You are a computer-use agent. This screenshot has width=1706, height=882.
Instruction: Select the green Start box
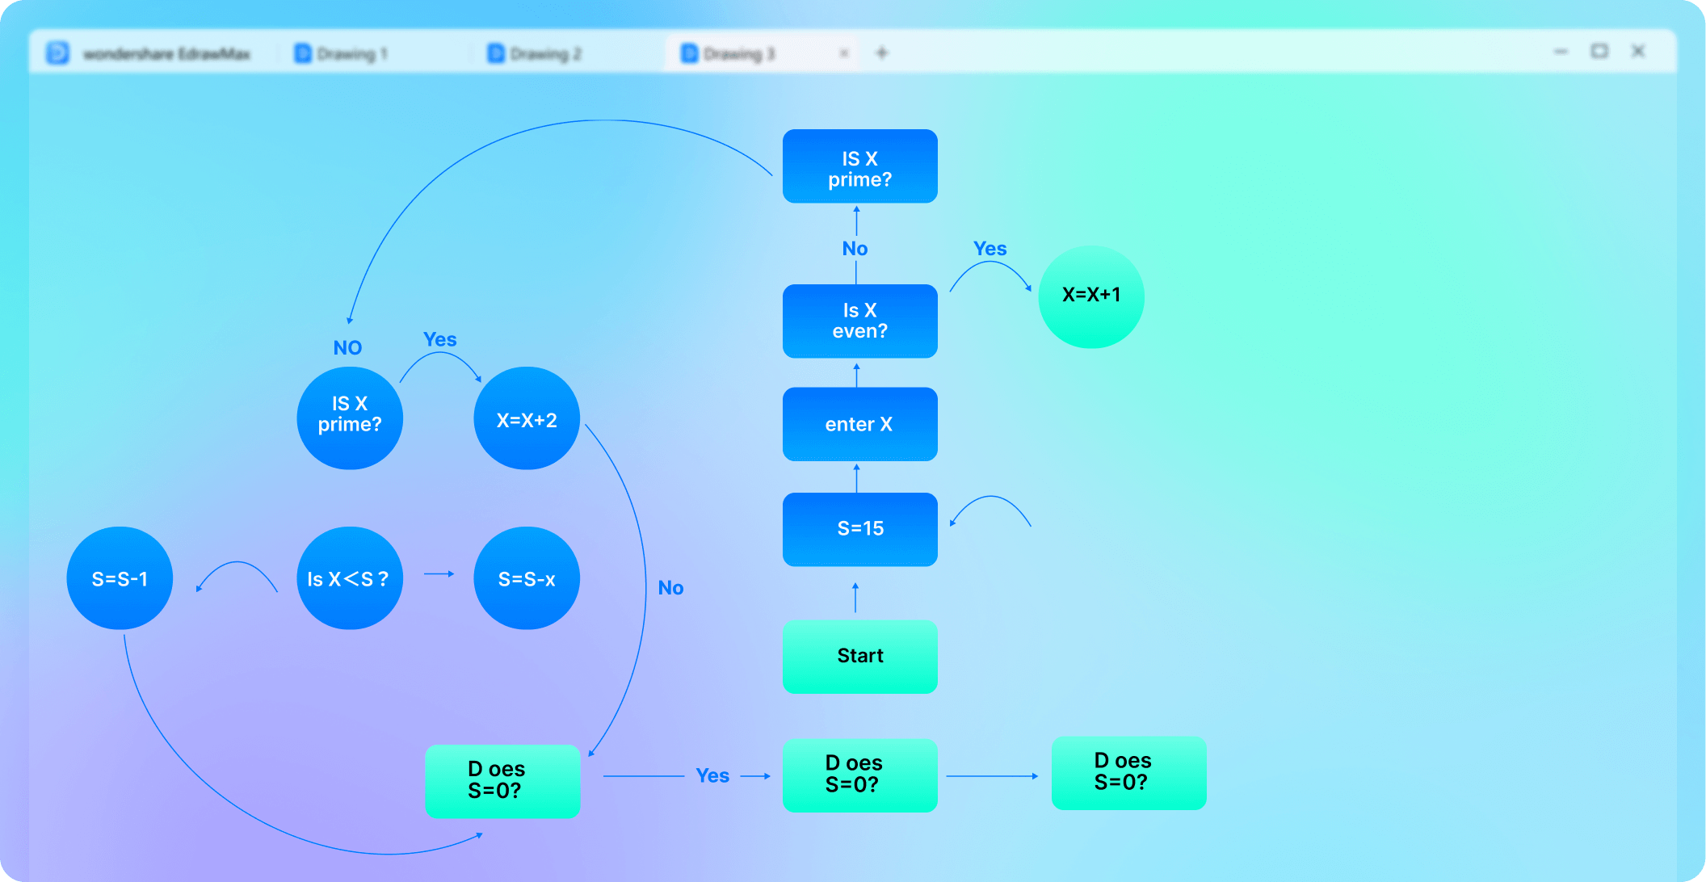pyautogui.click(x=859, y=656)
